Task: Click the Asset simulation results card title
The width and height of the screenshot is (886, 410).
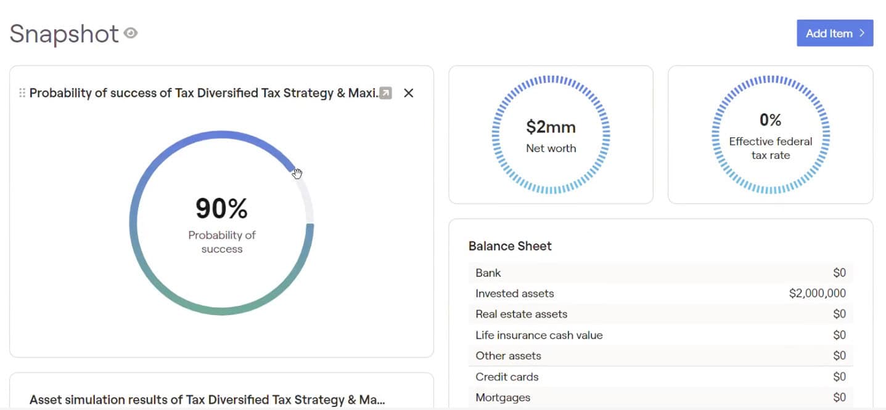Action: [207, 400]
